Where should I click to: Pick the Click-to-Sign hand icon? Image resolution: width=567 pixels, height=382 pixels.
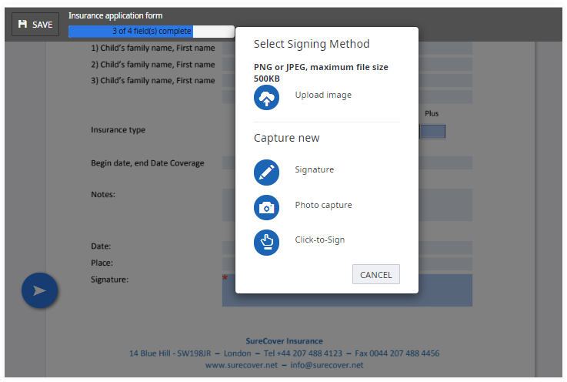point(266,241)
